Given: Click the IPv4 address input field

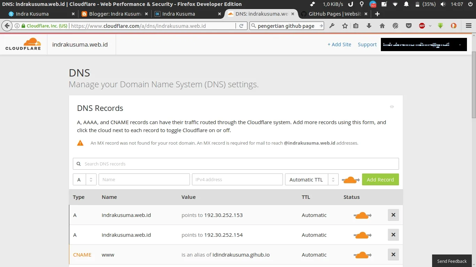Looking at the screenshot, I should 237,179.
